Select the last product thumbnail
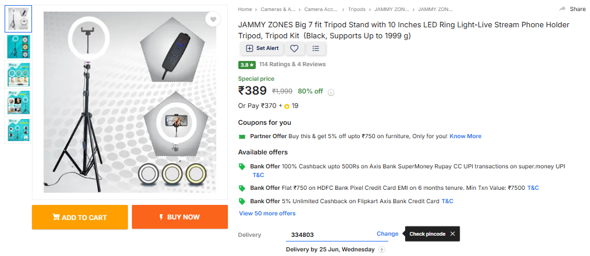The width and height of the screenshot is (590, 256). click(18, 131)
